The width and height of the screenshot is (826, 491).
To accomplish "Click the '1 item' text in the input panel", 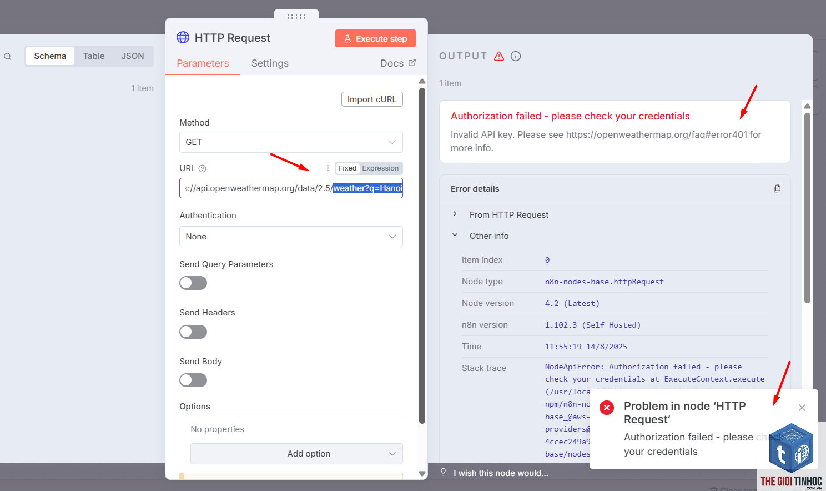I will coord(142,88).
